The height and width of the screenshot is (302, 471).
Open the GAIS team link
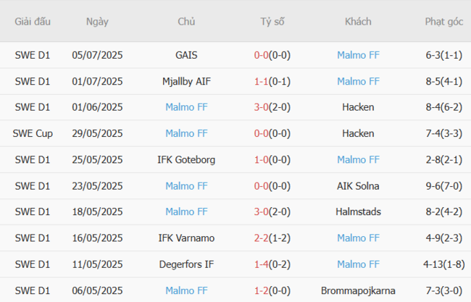click(x=186, y=55)
